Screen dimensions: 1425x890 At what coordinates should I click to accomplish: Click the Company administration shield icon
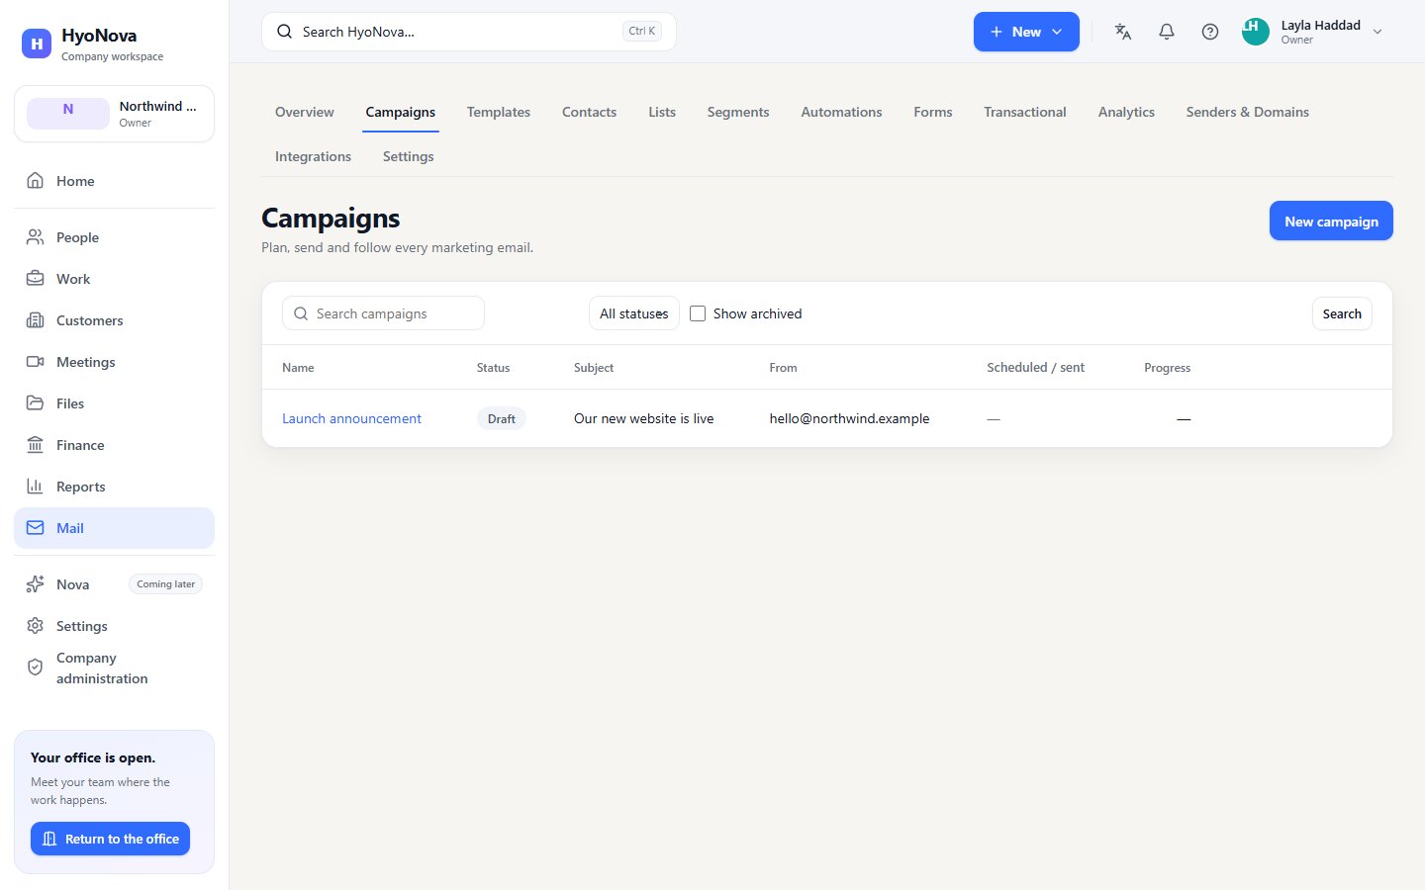[x=35, y=667]
